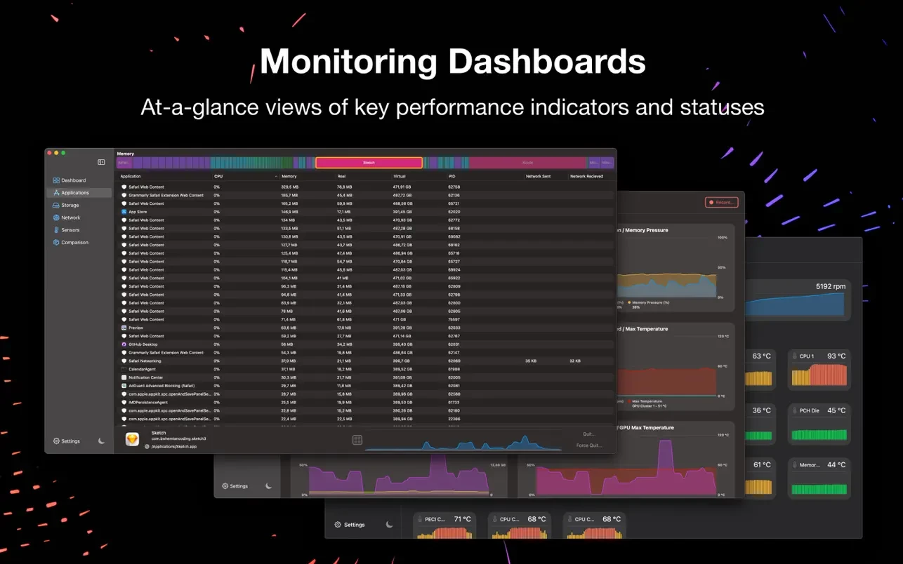The height and width of the screenshot is (564, 903).
Task: Select the App Store row icon
Action: pos(124,212)
